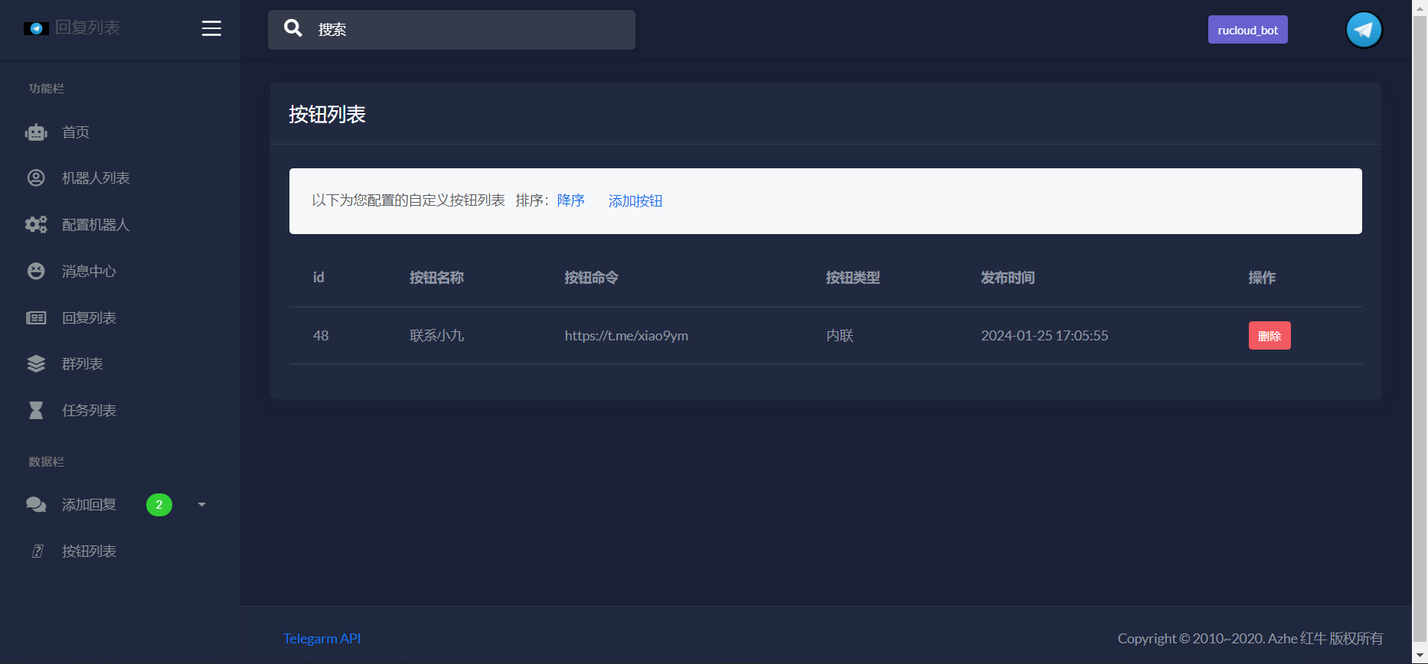Click the 回复列表 title in top-left header

click(x=88, y=28)
